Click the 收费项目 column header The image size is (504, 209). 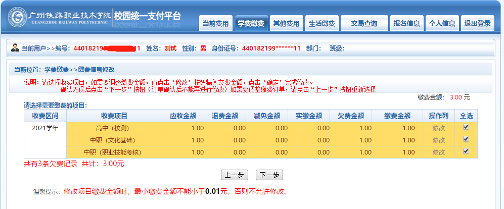114,116
